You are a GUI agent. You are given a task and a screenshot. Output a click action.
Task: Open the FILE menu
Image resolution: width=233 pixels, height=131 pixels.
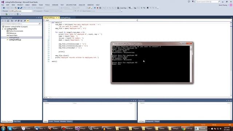click(3, 5)
